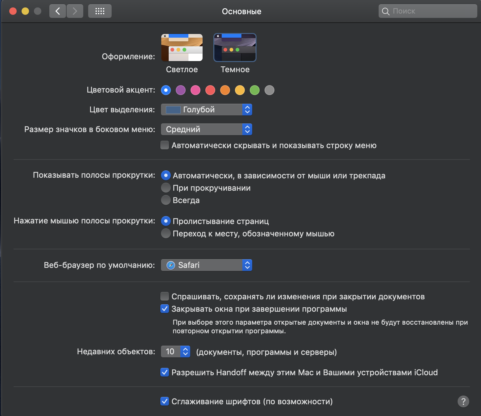Click the Оформление label

point(128,56)
